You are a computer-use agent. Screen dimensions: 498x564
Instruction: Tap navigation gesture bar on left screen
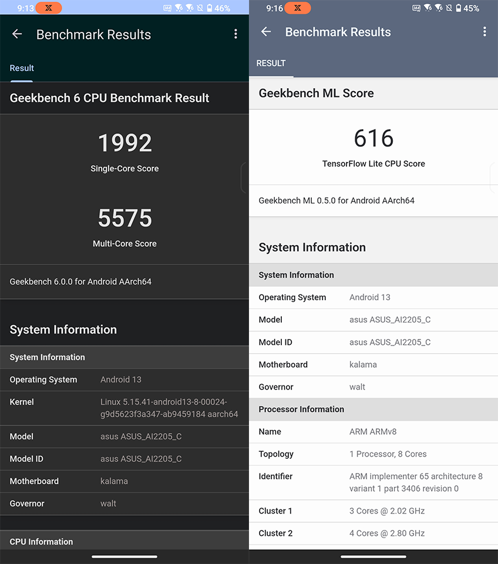124,556
